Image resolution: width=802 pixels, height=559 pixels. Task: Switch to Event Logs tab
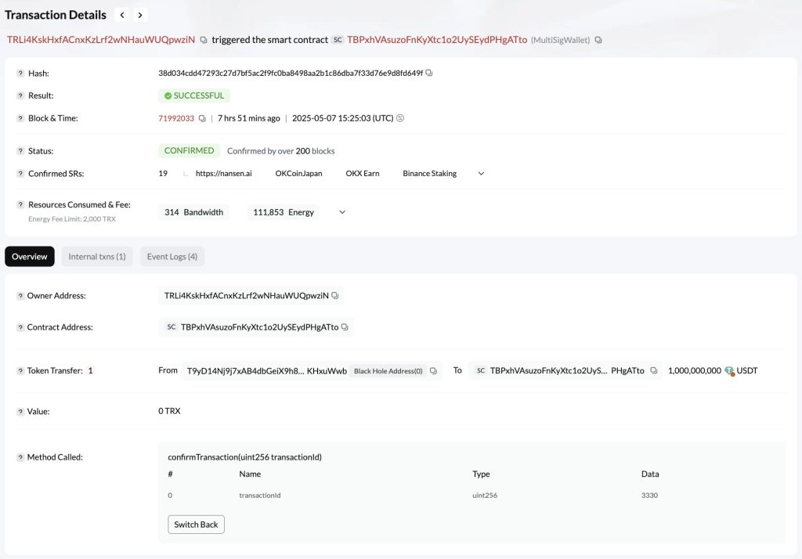coord(172,257)
